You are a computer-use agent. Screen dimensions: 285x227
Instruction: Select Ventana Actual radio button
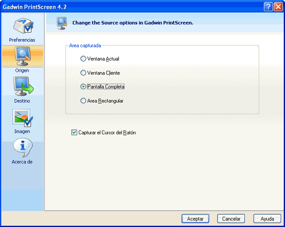[x=83, y=59]
